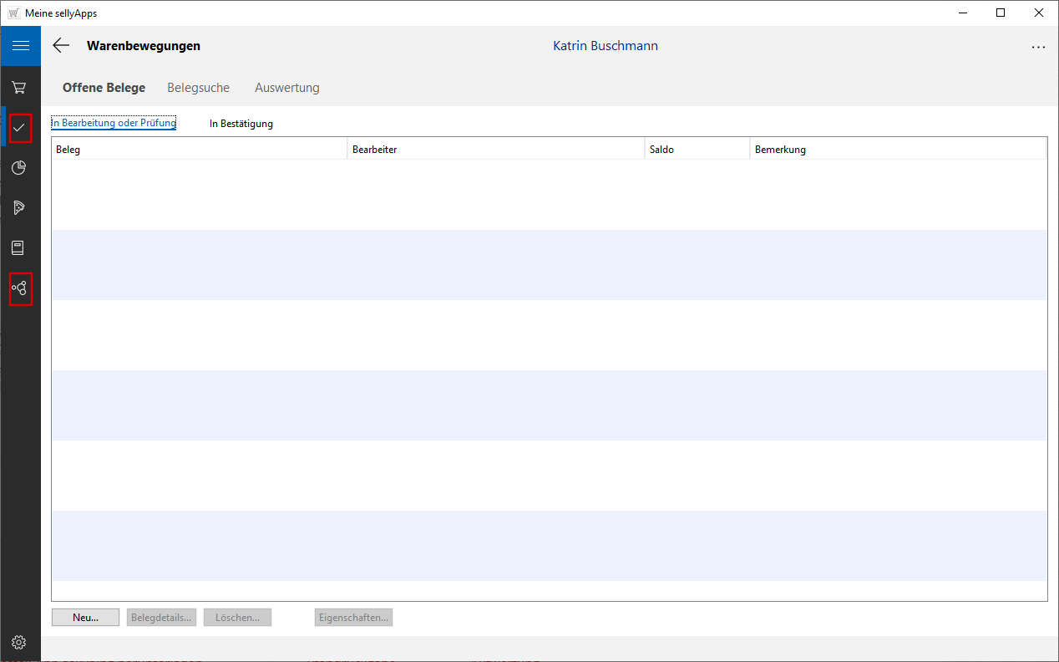Switch to the Auswertung tab

[x=286, y=88]
